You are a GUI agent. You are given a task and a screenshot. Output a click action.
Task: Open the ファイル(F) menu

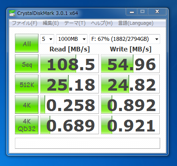(x=25, y=23)
